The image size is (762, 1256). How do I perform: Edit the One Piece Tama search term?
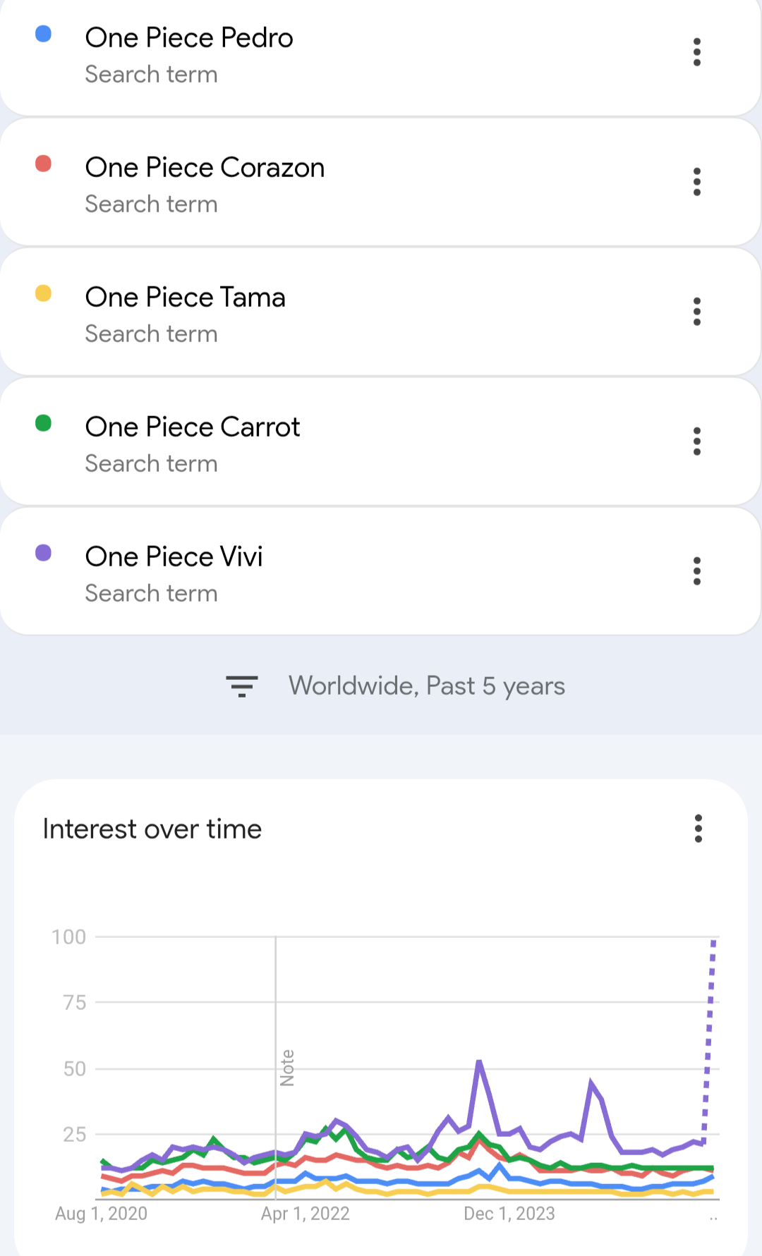pyautogui.click(x=185, y=298)
